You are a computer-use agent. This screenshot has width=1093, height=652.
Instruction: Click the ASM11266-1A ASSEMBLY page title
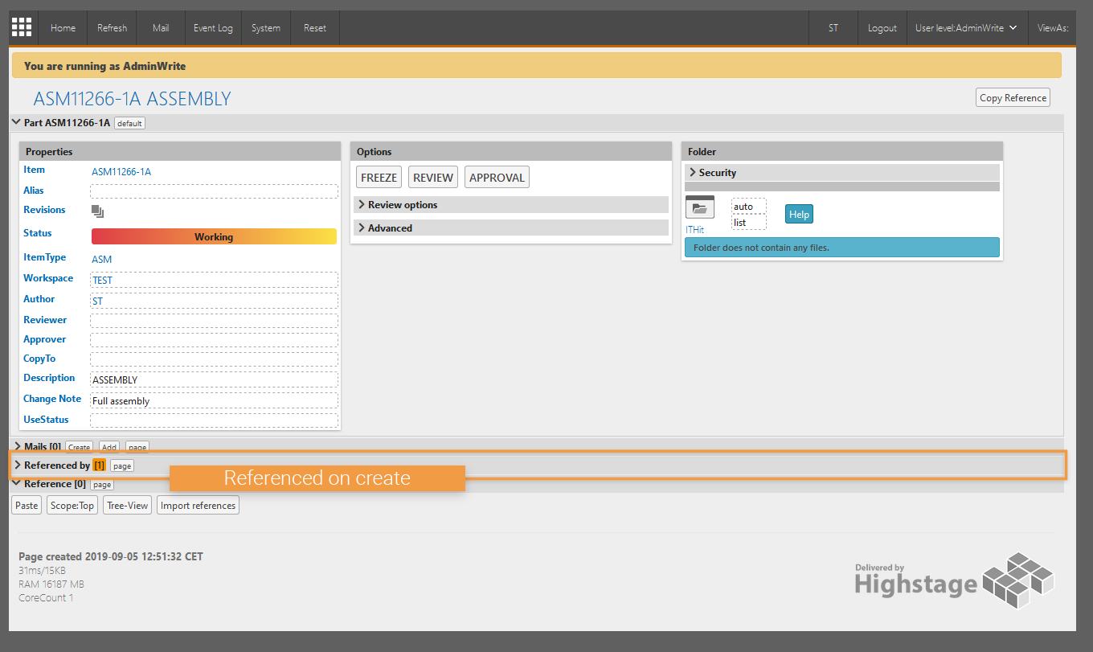pyautogui.click(x=132, y=99)
